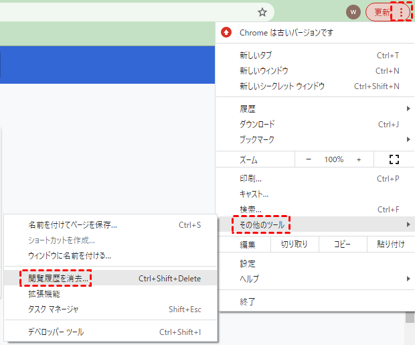The height and width of the screenshot is (345, 415).
Task: Open the three-dot Chrome menu
Action: point(401,12)
